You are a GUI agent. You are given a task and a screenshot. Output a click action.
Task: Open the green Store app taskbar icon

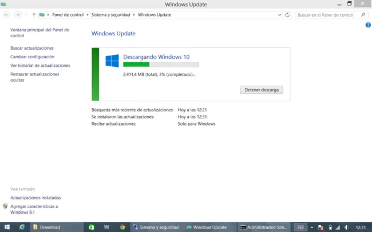click(x=92, y=227)
